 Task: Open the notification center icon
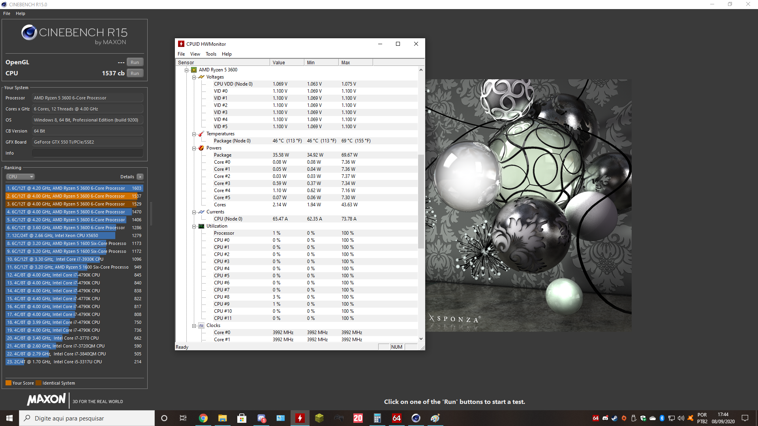745,418
